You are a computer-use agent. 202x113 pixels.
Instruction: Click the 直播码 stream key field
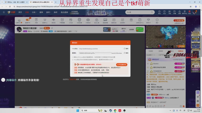[100, 53]
